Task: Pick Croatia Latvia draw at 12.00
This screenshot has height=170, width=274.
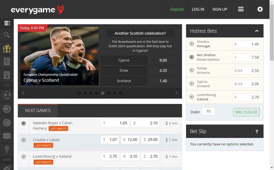Action: (130, 140)
